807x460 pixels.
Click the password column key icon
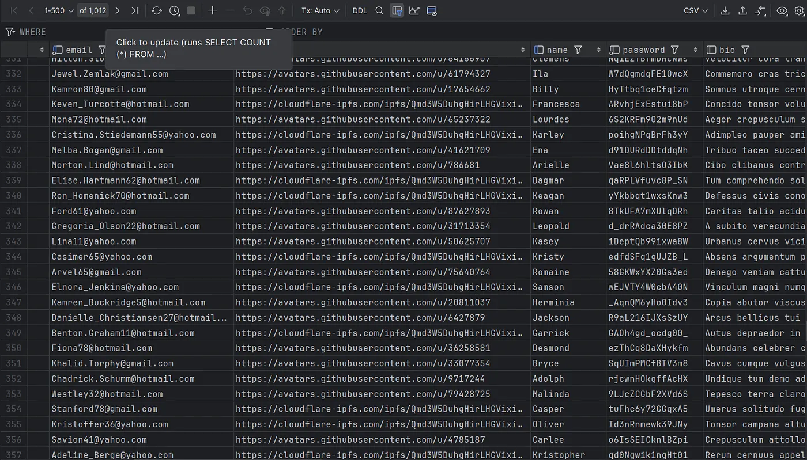click(x=614, y=50)
